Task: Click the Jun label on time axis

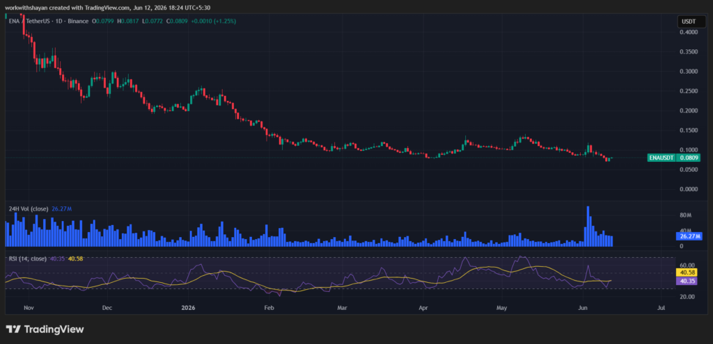Action: tap(583, 308)
